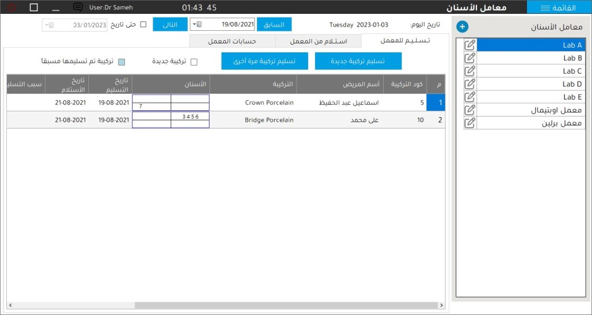Open the chat messages icon in title bar
The height and width of the screenshot is (315, 592).
point(78,8)
